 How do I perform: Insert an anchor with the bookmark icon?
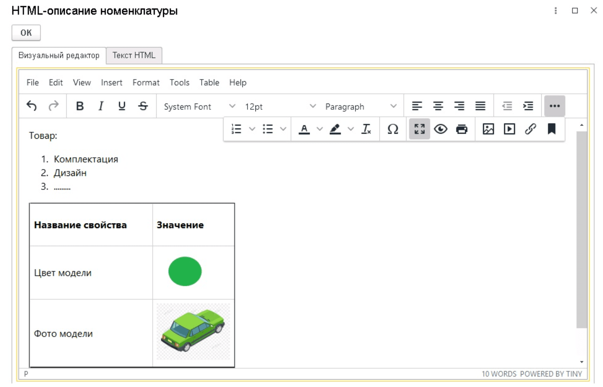[x=551, y=129]
